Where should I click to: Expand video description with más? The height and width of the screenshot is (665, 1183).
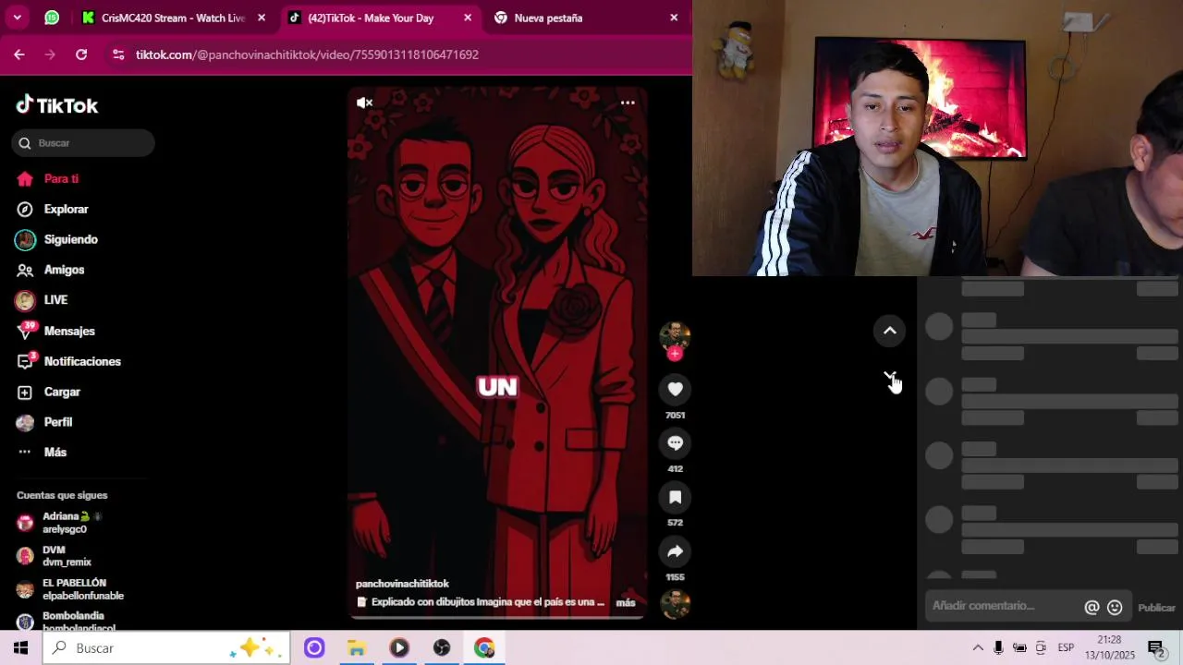click(626, 602)
